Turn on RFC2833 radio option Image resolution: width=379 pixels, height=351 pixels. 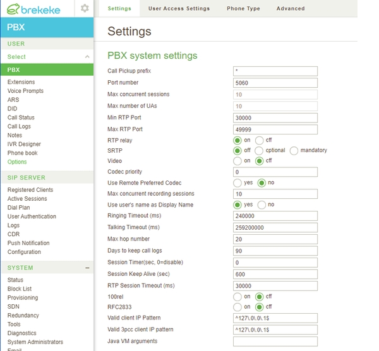(x=238, y=307)
